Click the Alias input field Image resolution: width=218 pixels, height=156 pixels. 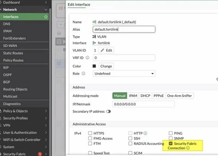coord(124,29)
